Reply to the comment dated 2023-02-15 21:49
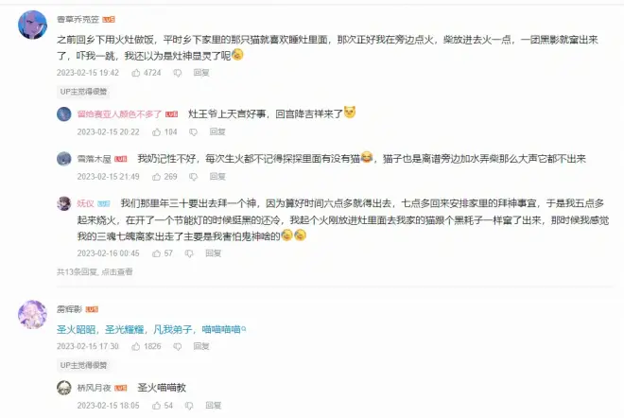The height and width of the screenshot is (418, 624). [217, 177]
